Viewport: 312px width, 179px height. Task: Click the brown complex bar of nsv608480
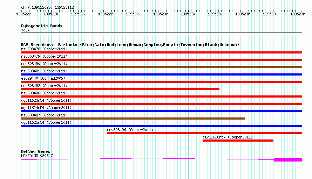coord(161,67)
